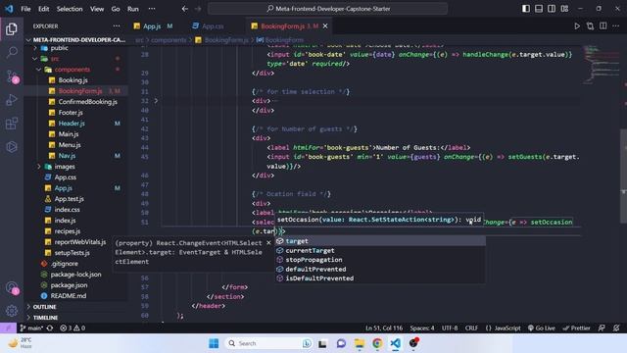
Task: Toggle Secondary Side Bar layout icon
Action: click(552, 9)
